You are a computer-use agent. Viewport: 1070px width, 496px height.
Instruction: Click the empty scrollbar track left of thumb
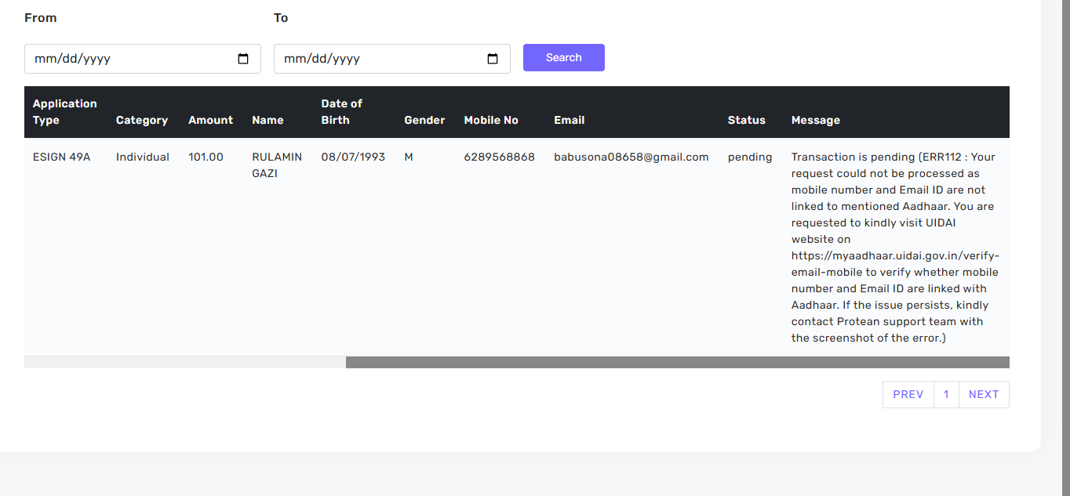184,362
